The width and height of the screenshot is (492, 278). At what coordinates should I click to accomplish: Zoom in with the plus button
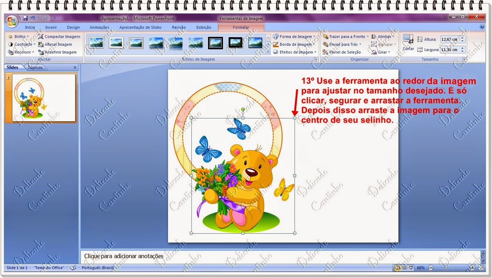point(473,268)
